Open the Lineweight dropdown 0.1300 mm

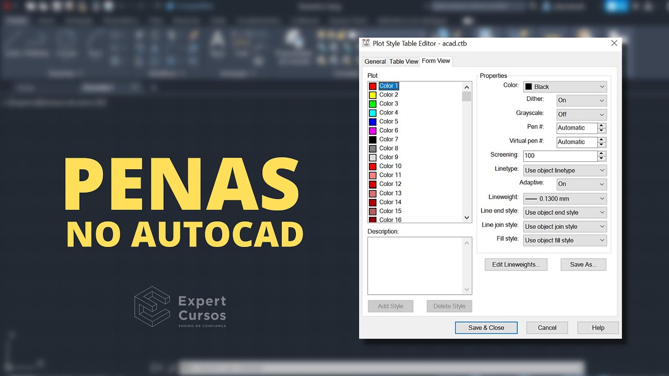pyautogui.click(x=564, y=198)
